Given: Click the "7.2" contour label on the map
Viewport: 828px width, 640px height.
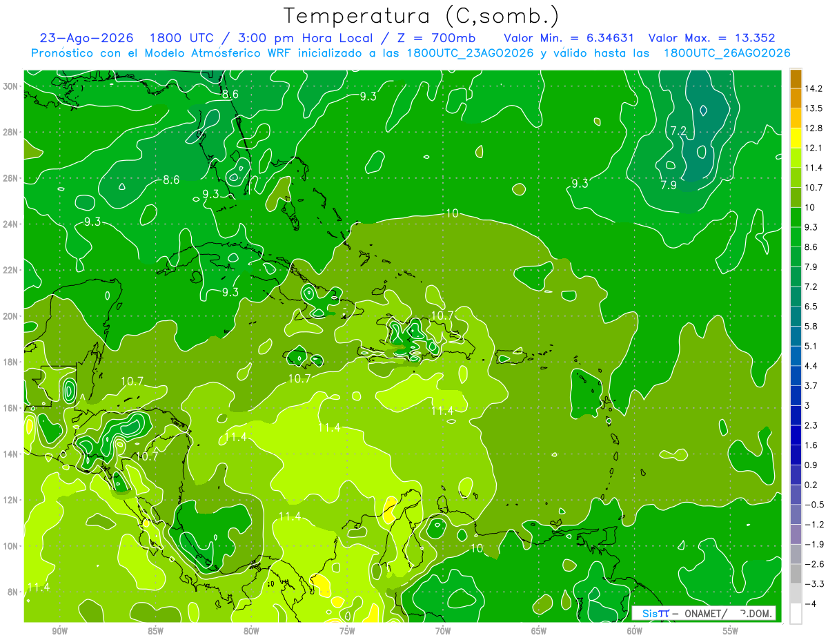Looking at the screenshot, I should pos(678,130).
